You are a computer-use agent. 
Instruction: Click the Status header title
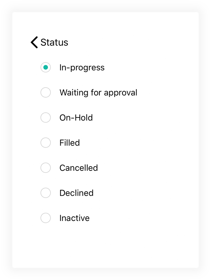[54, 42]
